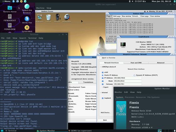Toggle the Gateway checkbox
Screen dimensions: 176x132
[103, 84]
